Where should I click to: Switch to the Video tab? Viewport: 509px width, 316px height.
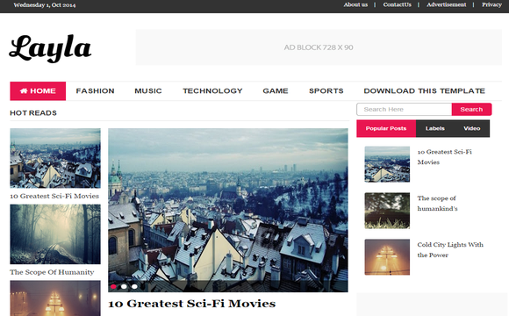click(x=471, y=128)
